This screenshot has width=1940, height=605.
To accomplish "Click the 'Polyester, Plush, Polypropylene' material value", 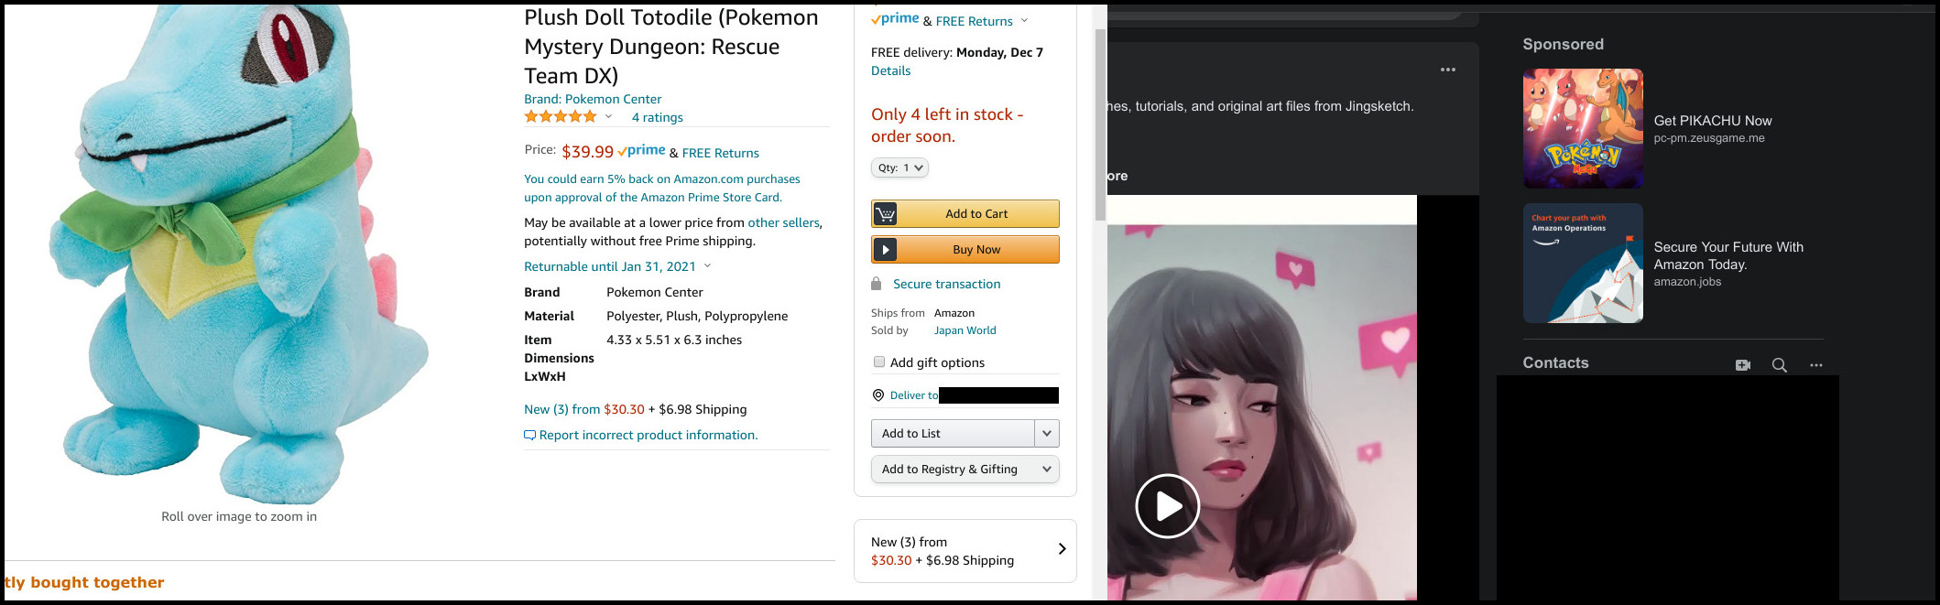I will point(697,316).
